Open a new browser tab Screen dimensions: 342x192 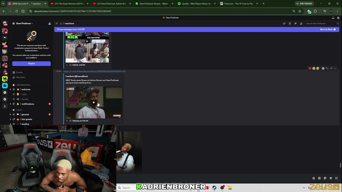263,4
